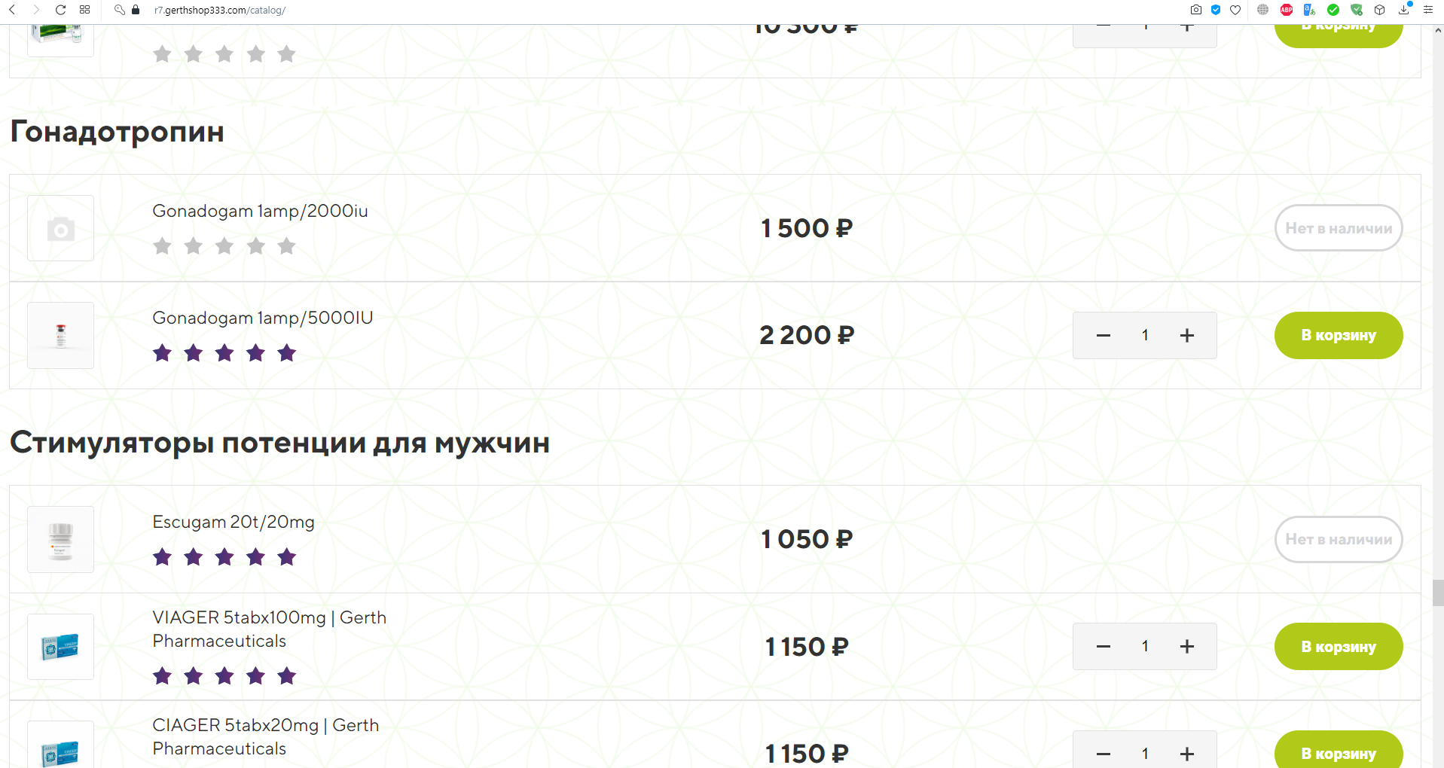Click the 3D cube extension icon
Screen dimensions: 1444x768
coord(1380,10)
